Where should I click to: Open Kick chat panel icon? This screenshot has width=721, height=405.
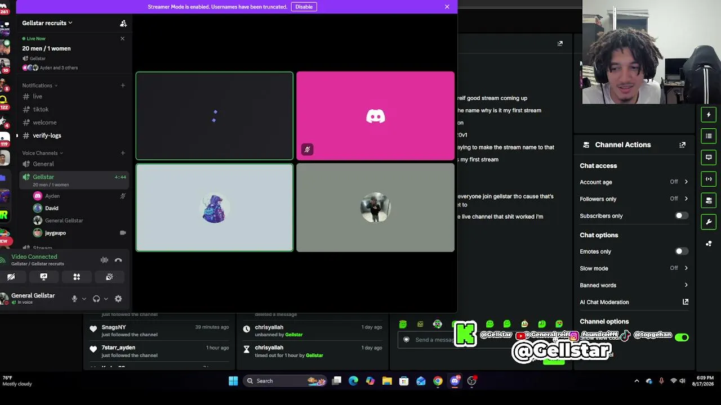tap(709, 157)
